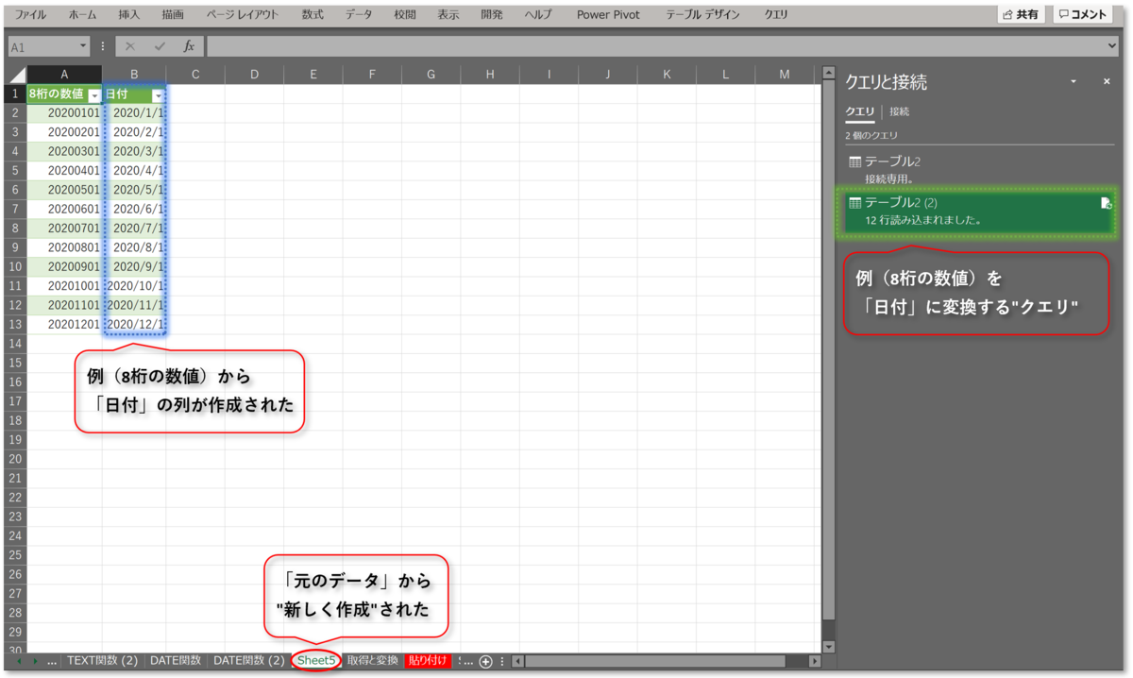Select cell containing 2020/12/1

(x=134, y=324)
